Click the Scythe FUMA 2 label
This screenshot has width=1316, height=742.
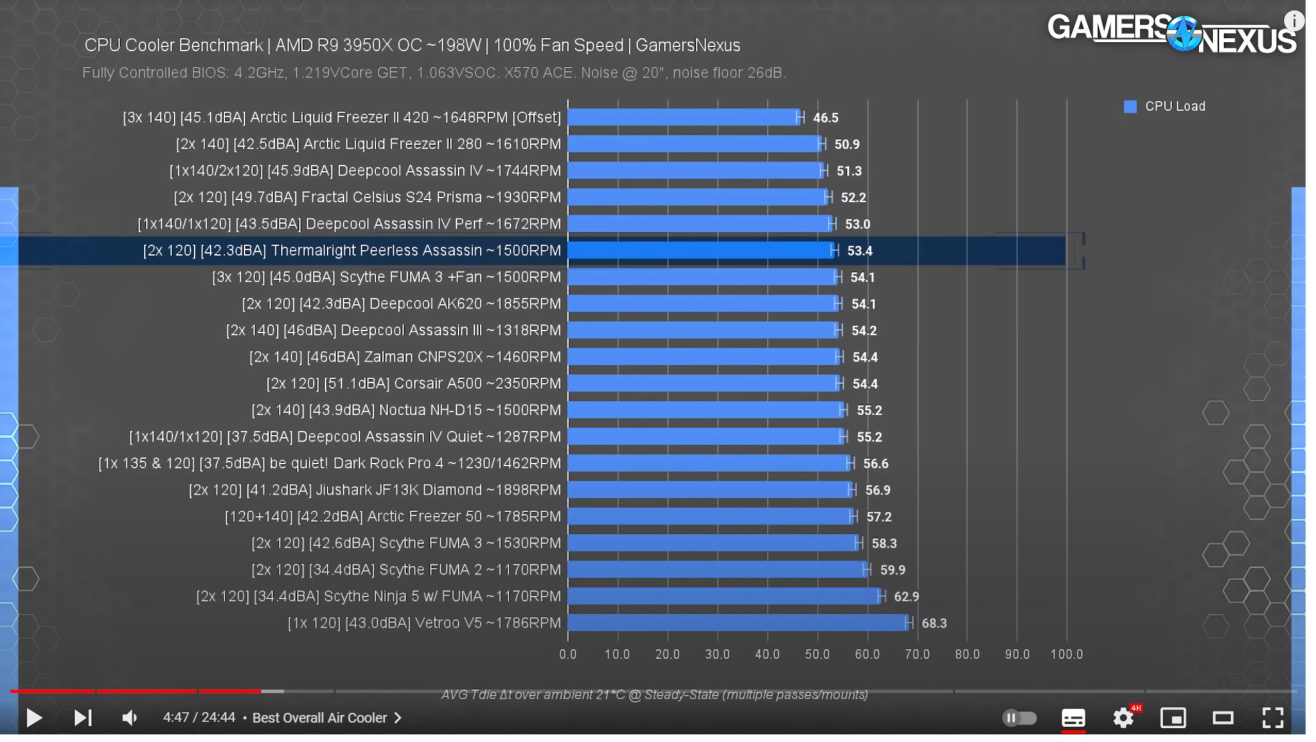(x=407, y=569)
